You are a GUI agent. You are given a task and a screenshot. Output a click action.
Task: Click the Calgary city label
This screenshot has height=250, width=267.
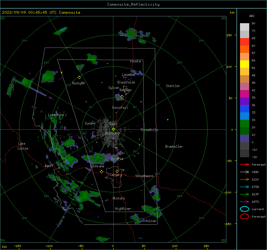[x=116, y=175]
